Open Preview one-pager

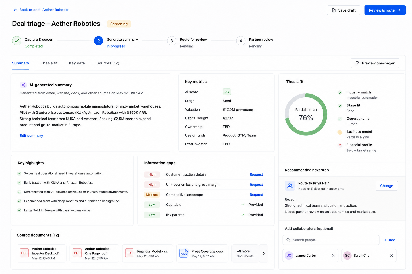point(375,63)
